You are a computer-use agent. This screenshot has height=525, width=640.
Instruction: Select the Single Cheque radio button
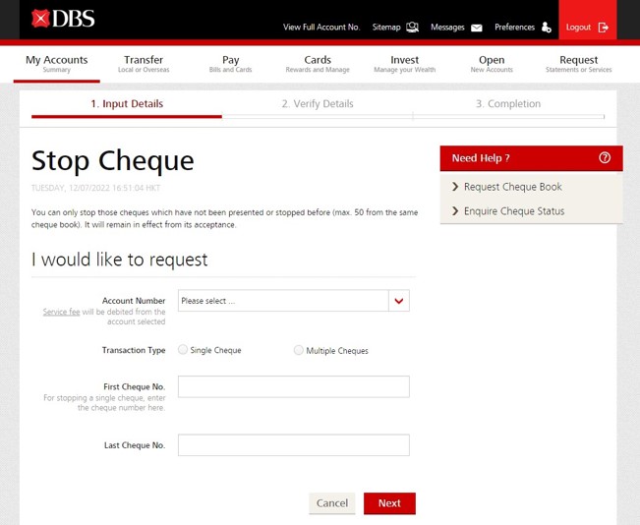coord(183,350)
